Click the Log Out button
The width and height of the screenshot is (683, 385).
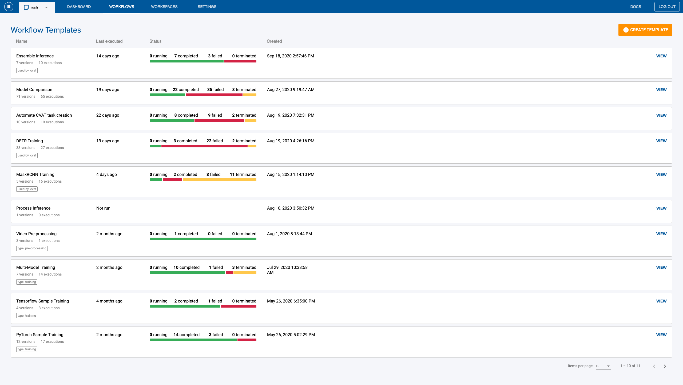tap(667, 7)
